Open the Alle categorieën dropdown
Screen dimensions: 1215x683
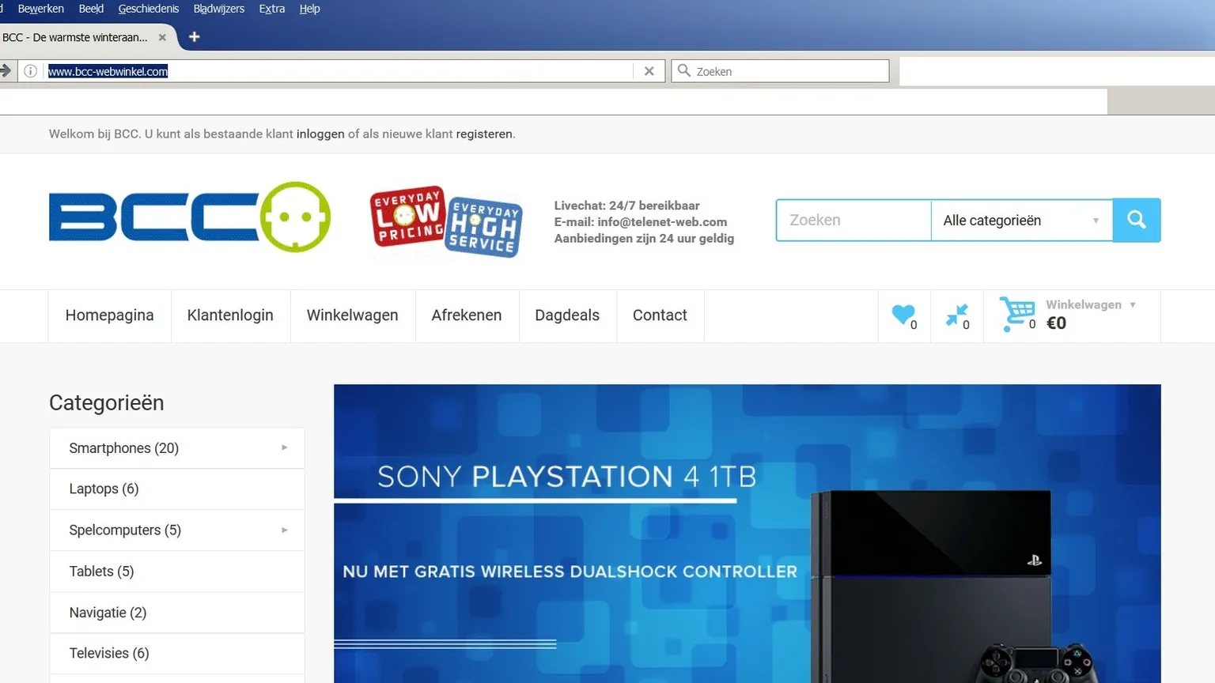pos(1020,221)
